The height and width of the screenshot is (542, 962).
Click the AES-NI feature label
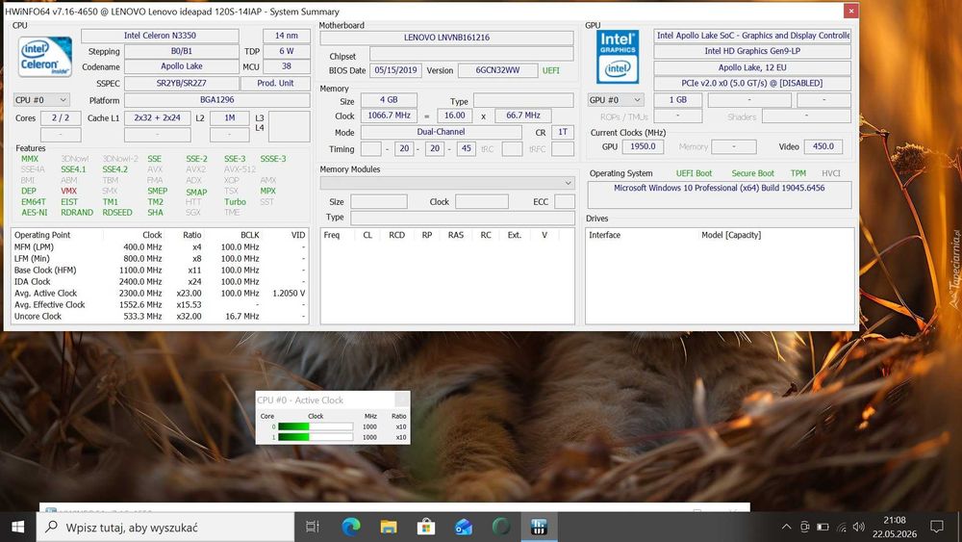tap(35, 213)
